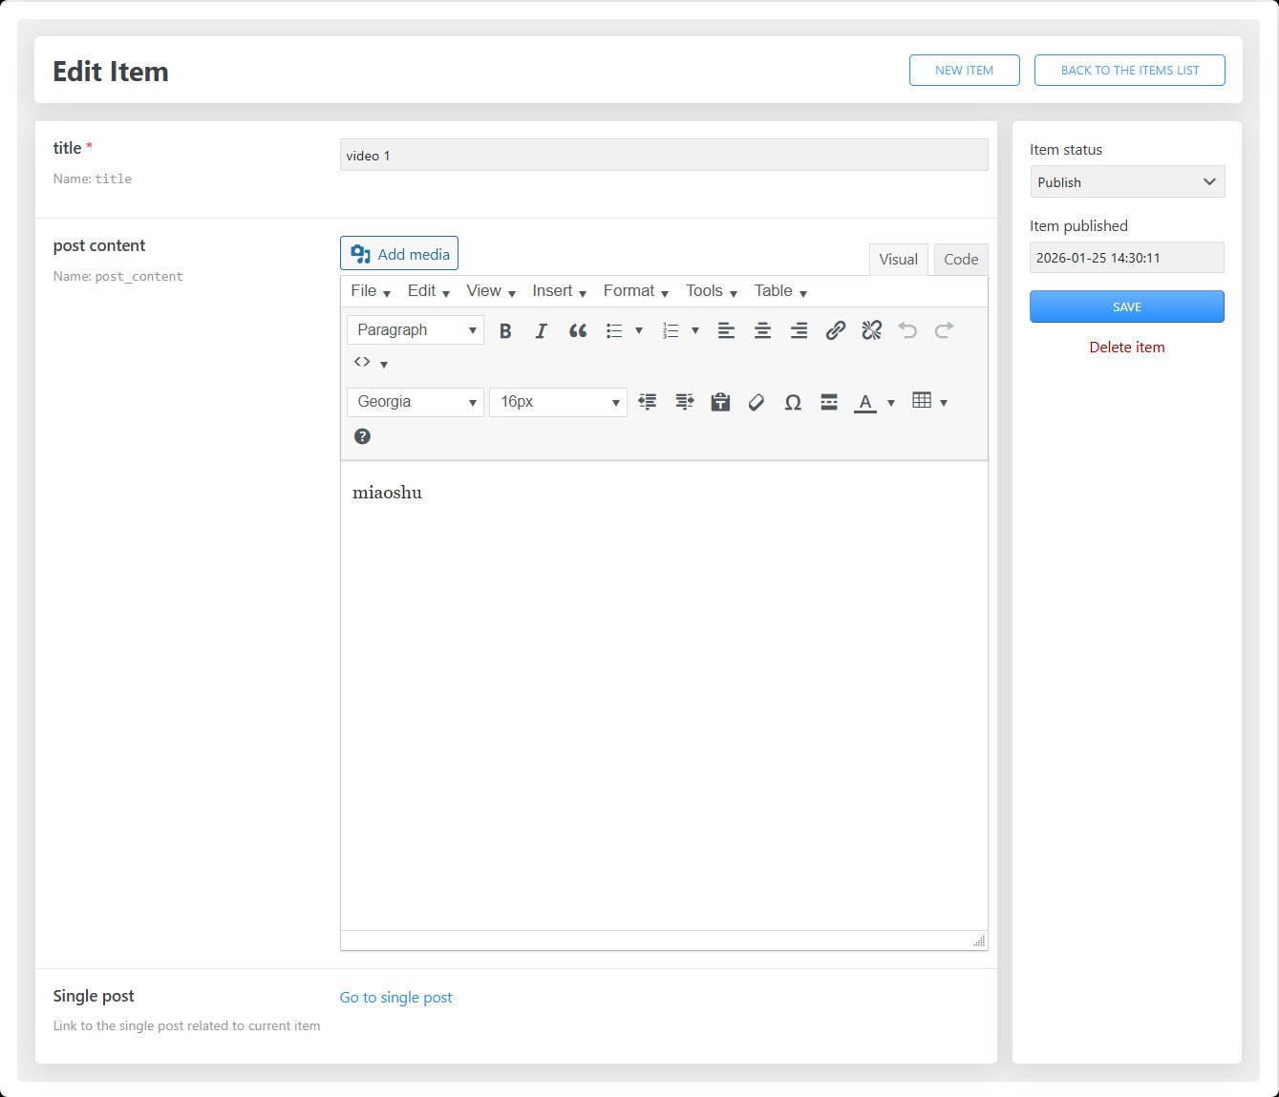Click BACK TO THE ITEMS LIST button
The height and width of the screenshot is (1097, 1279).
tap(1130, 71)
